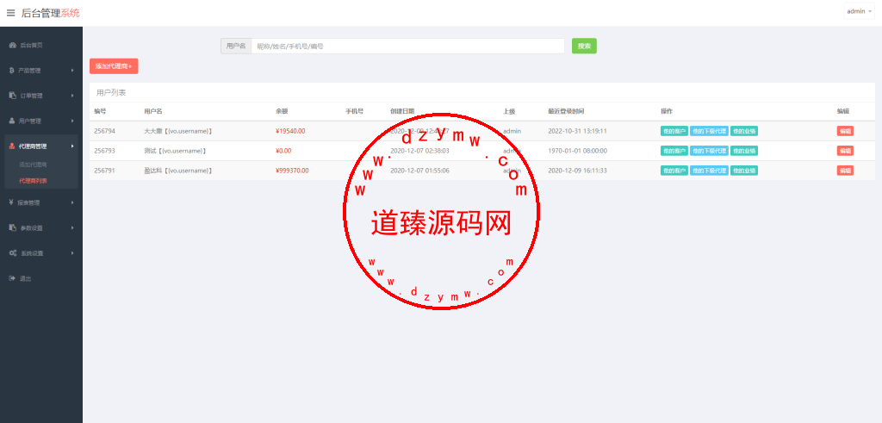Viewport: 882px width, 423px height.
Task: Click the 操作 column header
Action: point(667,111)
